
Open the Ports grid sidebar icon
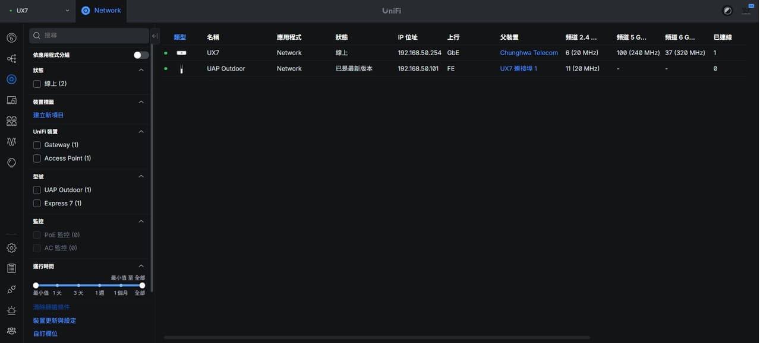[11, 121]
